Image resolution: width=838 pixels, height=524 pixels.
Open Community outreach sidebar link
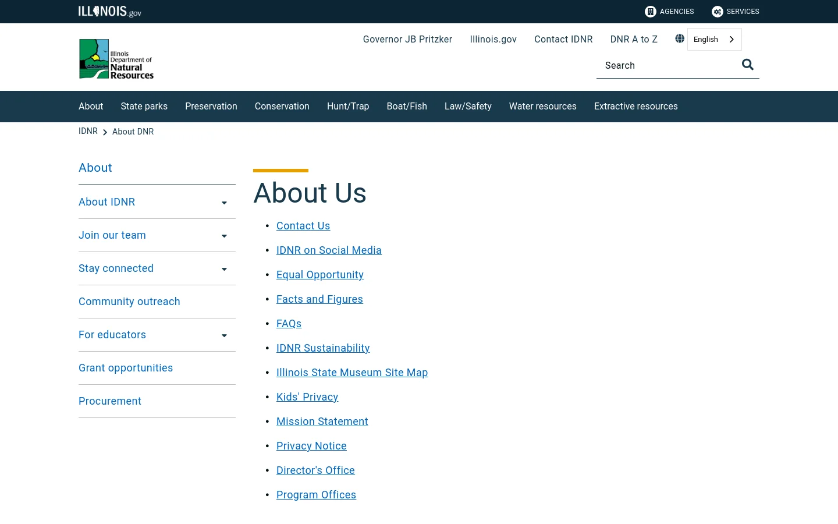pyautogui.click(x=129, y=302)
